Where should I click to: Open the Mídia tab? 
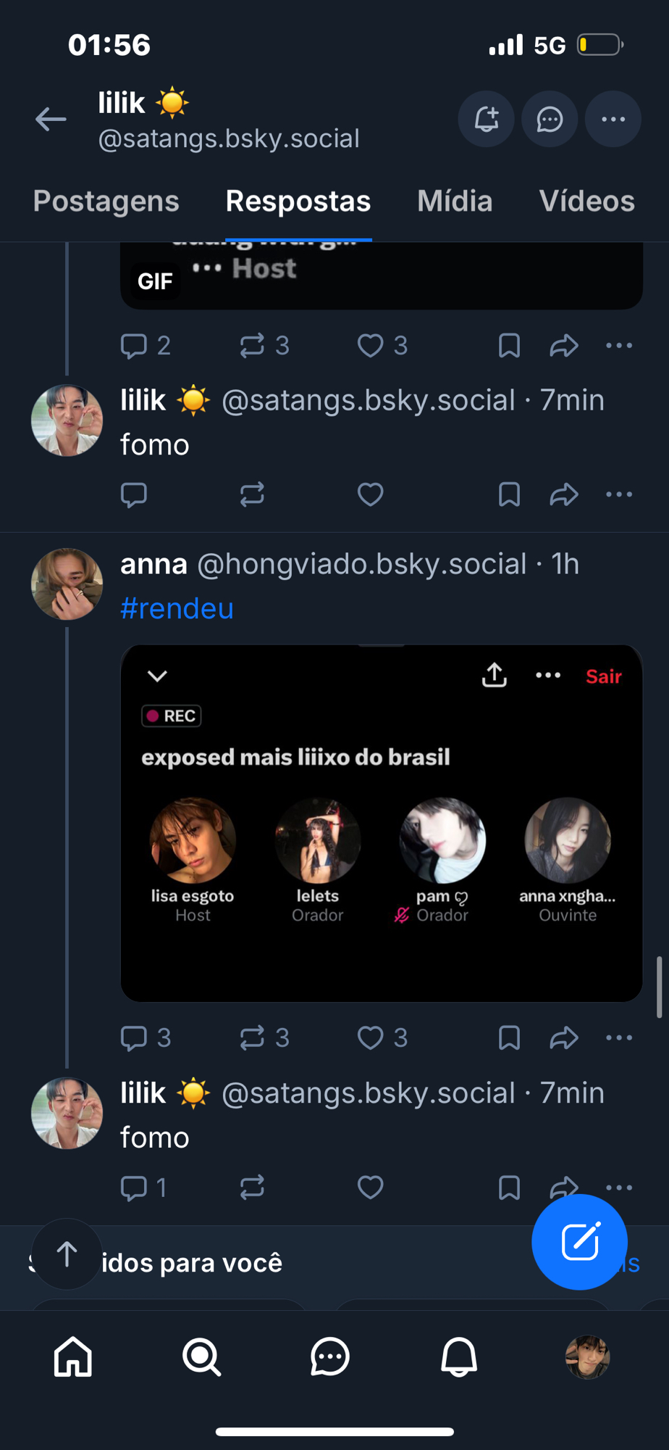click(x=455, y=202)
